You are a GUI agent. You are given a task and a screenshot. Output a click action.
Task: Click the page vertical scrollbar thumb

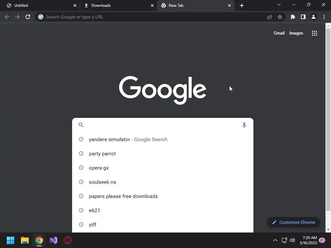point(328,119)
